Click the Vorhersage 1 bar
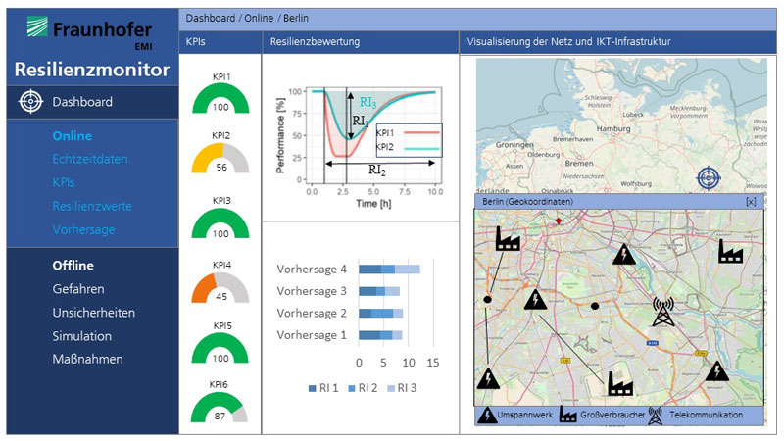 tap(380, 335)
